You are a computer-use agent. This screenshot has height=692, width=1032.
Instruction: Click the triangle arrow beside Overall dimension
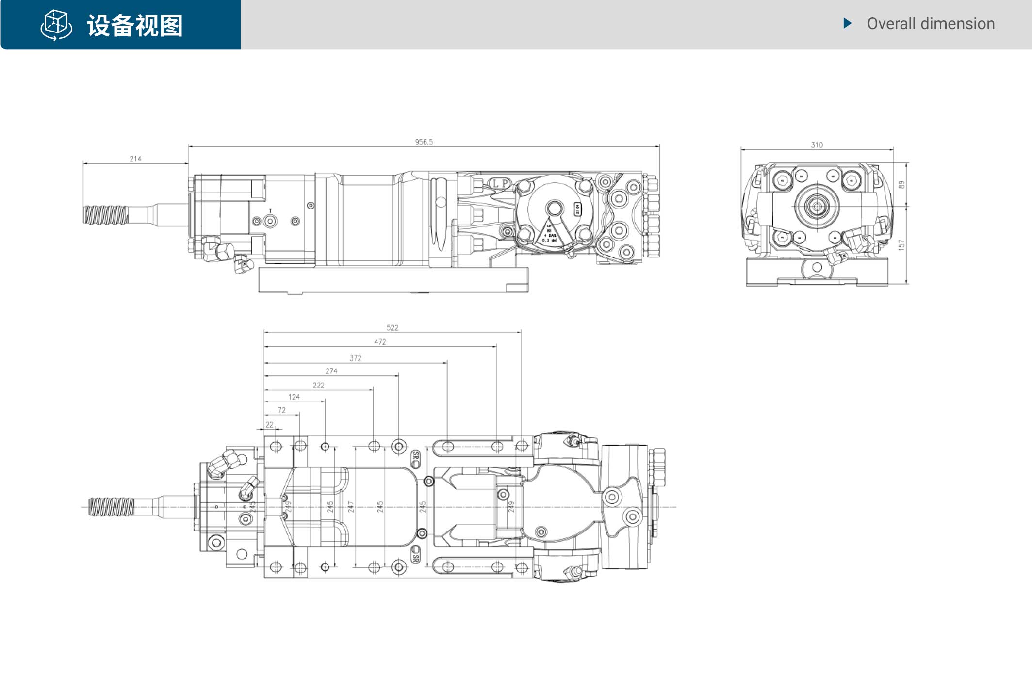pos(848,23)
